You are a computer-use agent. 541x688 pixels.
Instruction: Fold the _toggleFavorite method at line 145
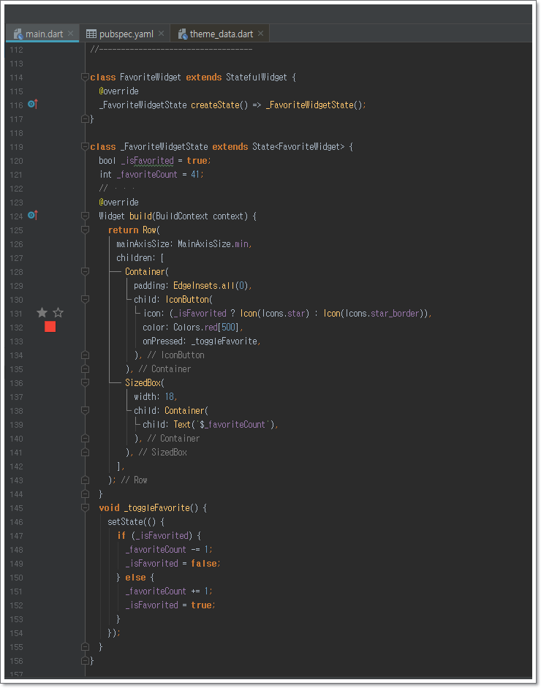(85, 507)
